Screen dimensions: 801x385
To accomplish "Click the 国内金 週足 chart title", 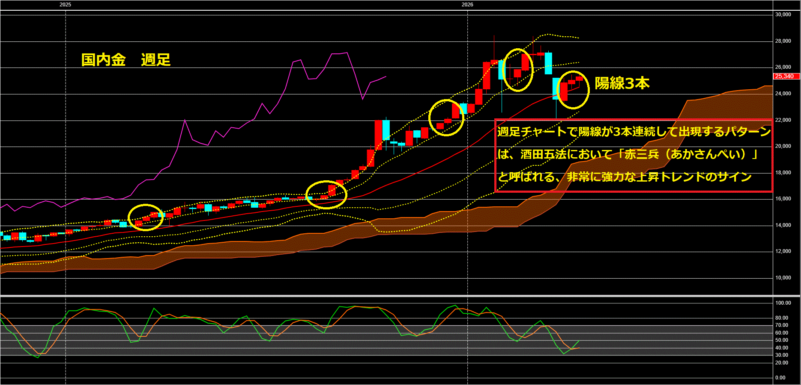I will click(126, 60).
